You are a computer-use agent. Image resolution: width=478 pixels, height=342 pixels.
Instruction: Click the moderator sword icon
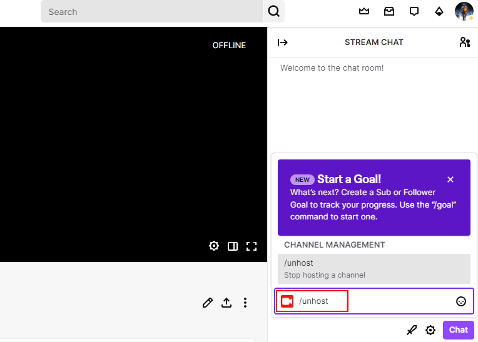point(412,330)
